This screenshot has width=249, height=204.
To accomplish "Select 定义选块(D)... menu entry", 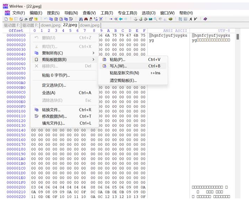I will (x=64, y=85).
